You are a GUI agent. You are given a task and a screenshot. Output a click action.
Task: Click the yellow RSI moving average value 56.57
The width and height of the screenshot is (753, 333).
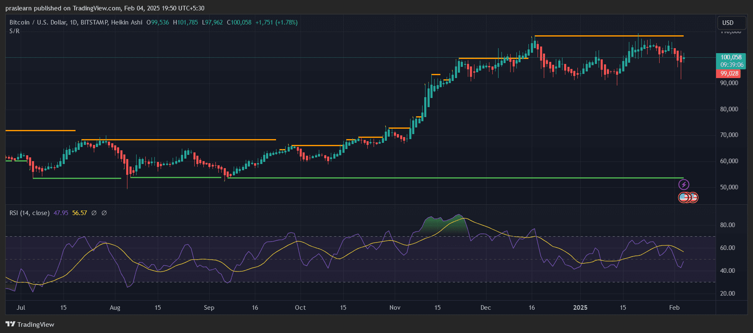79,213
